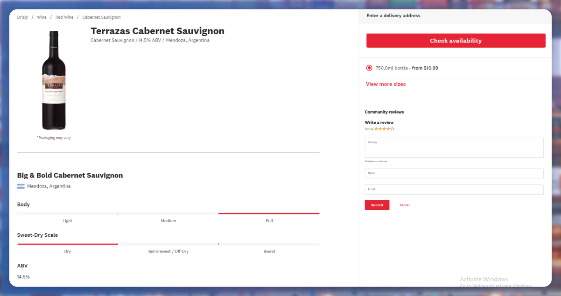The image size is (561, 296).
Task: Click the Terrazas Cabernet Sauvignon title
Action: tap(157, 31)
